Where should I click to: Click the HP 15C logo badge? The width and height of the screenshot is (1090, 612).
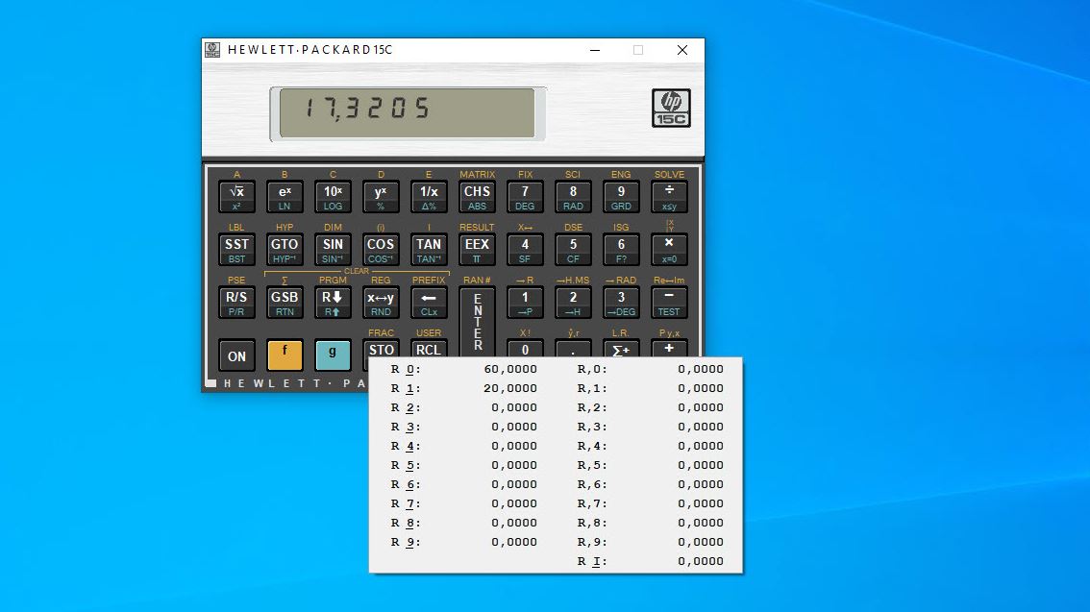click(x=671, y=109)
